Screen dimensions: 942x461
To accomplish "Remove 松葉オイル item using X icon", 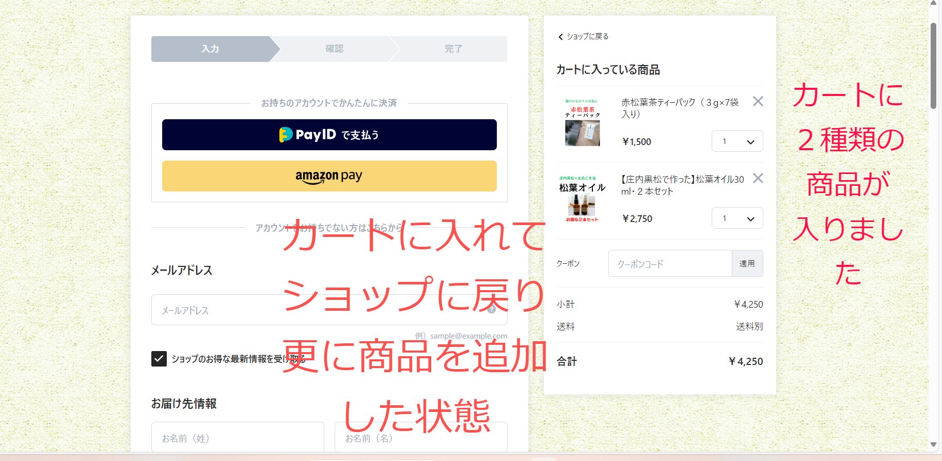I will tap(758, 178).
